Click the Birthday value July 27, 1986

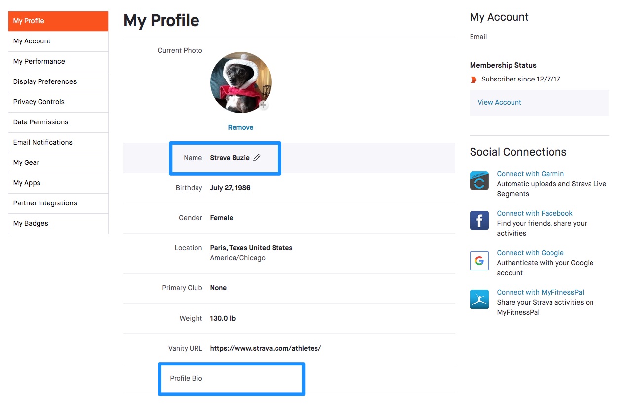(x=230, y=188)
